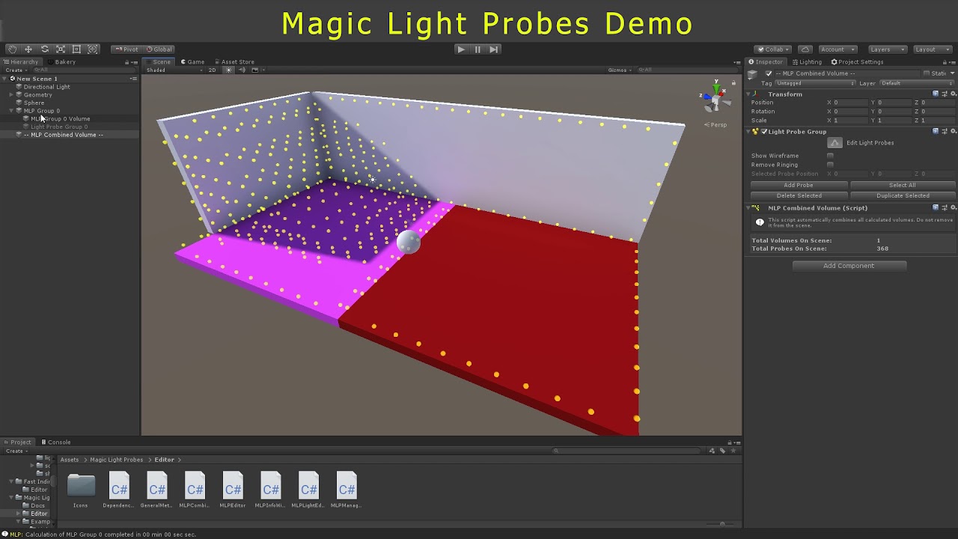Select the Scale tool

(x=61, y=49)
